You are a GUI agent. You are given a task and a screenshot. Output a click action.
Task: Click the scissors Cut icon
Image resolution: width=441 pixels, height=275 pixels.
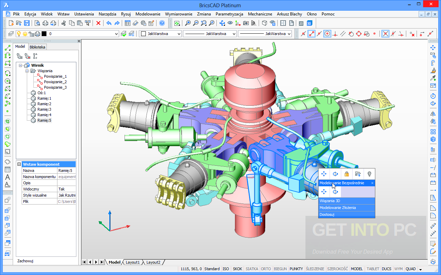click(64, 23)
